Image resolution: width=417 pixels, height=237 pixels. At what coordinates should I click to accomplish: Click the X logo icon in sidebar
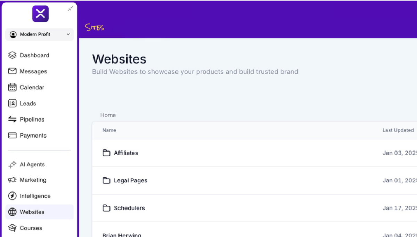(x=40, y=14)
